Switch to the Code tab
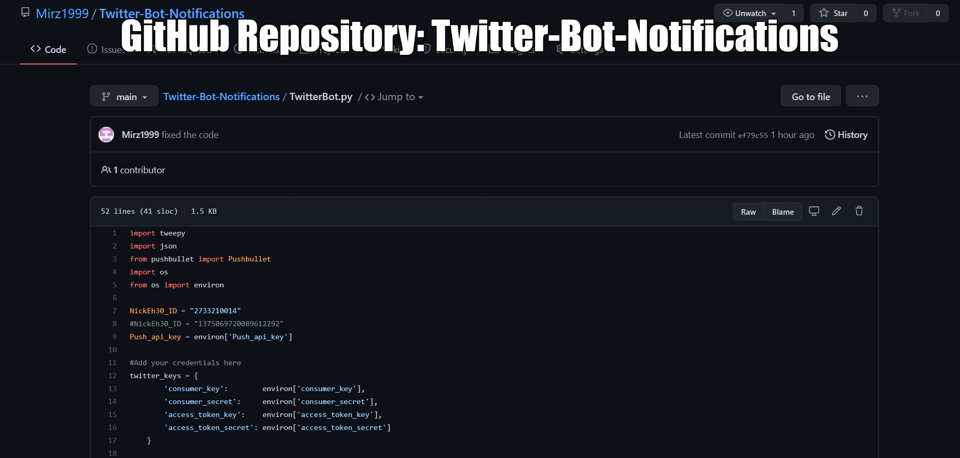Image resolution: width=960 pixels, height=458 pixels. 48,49
